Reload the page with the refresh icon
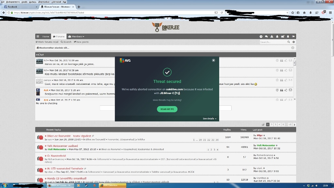The height and width of the screenshot is (188, 334). click(x=222, y=13)
